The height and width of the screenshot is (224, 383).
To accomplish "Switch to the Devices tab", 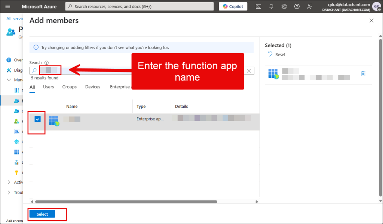I will tap(93, 87).
